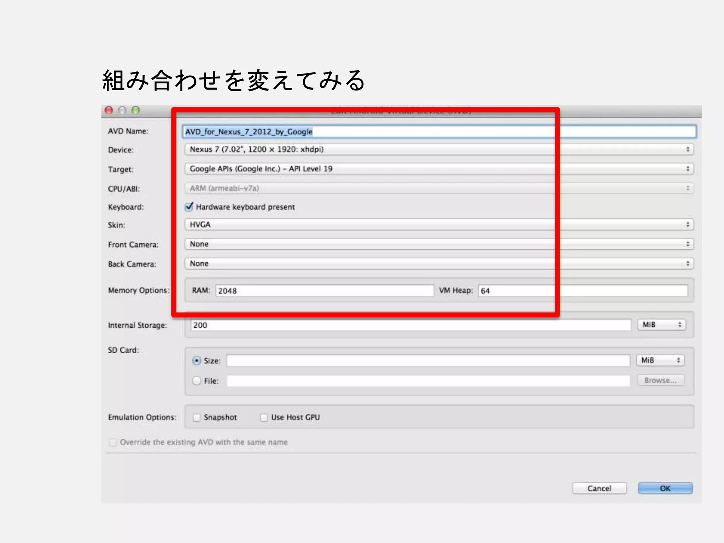Screen dimensions: 724x543
Task: Open SD Card size MiB unit dropdown
Action: pyautogui.click(x=660, y=360)
